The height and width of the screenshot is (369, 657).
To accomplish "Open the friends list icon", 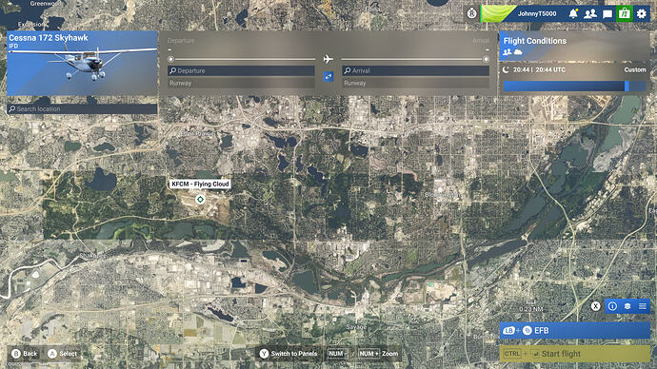I will 590,14.
